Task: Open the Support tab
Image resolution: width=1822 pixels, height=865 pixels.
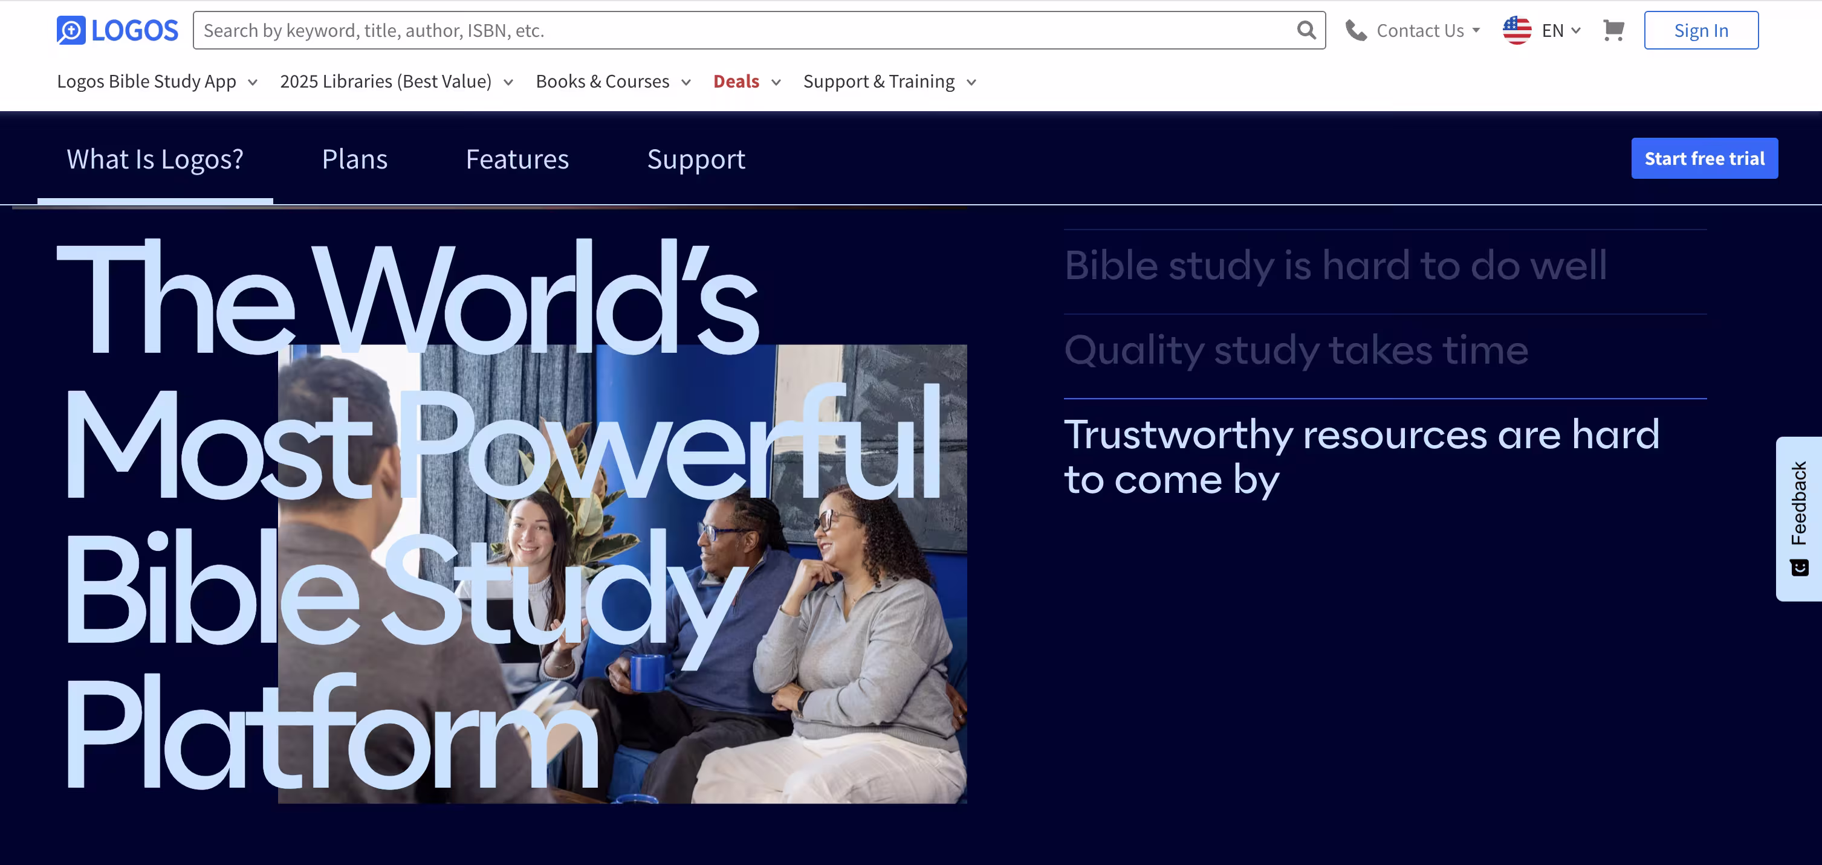Action: (696, 159)
